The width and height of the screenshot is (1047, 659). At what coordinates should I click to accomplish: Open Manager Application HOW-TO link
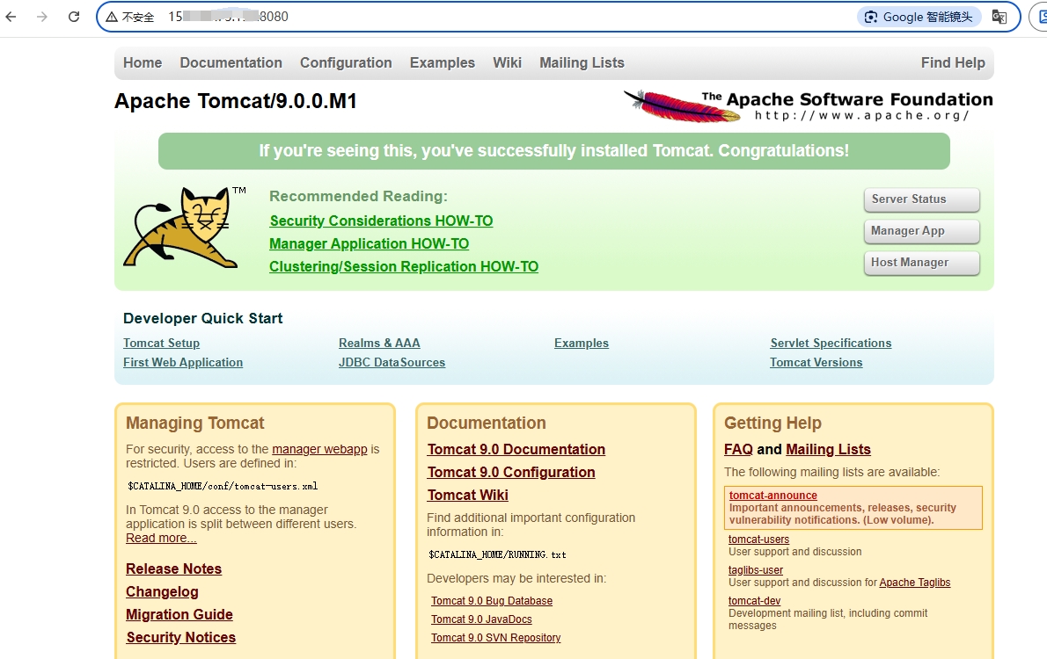tap(370, 244)
